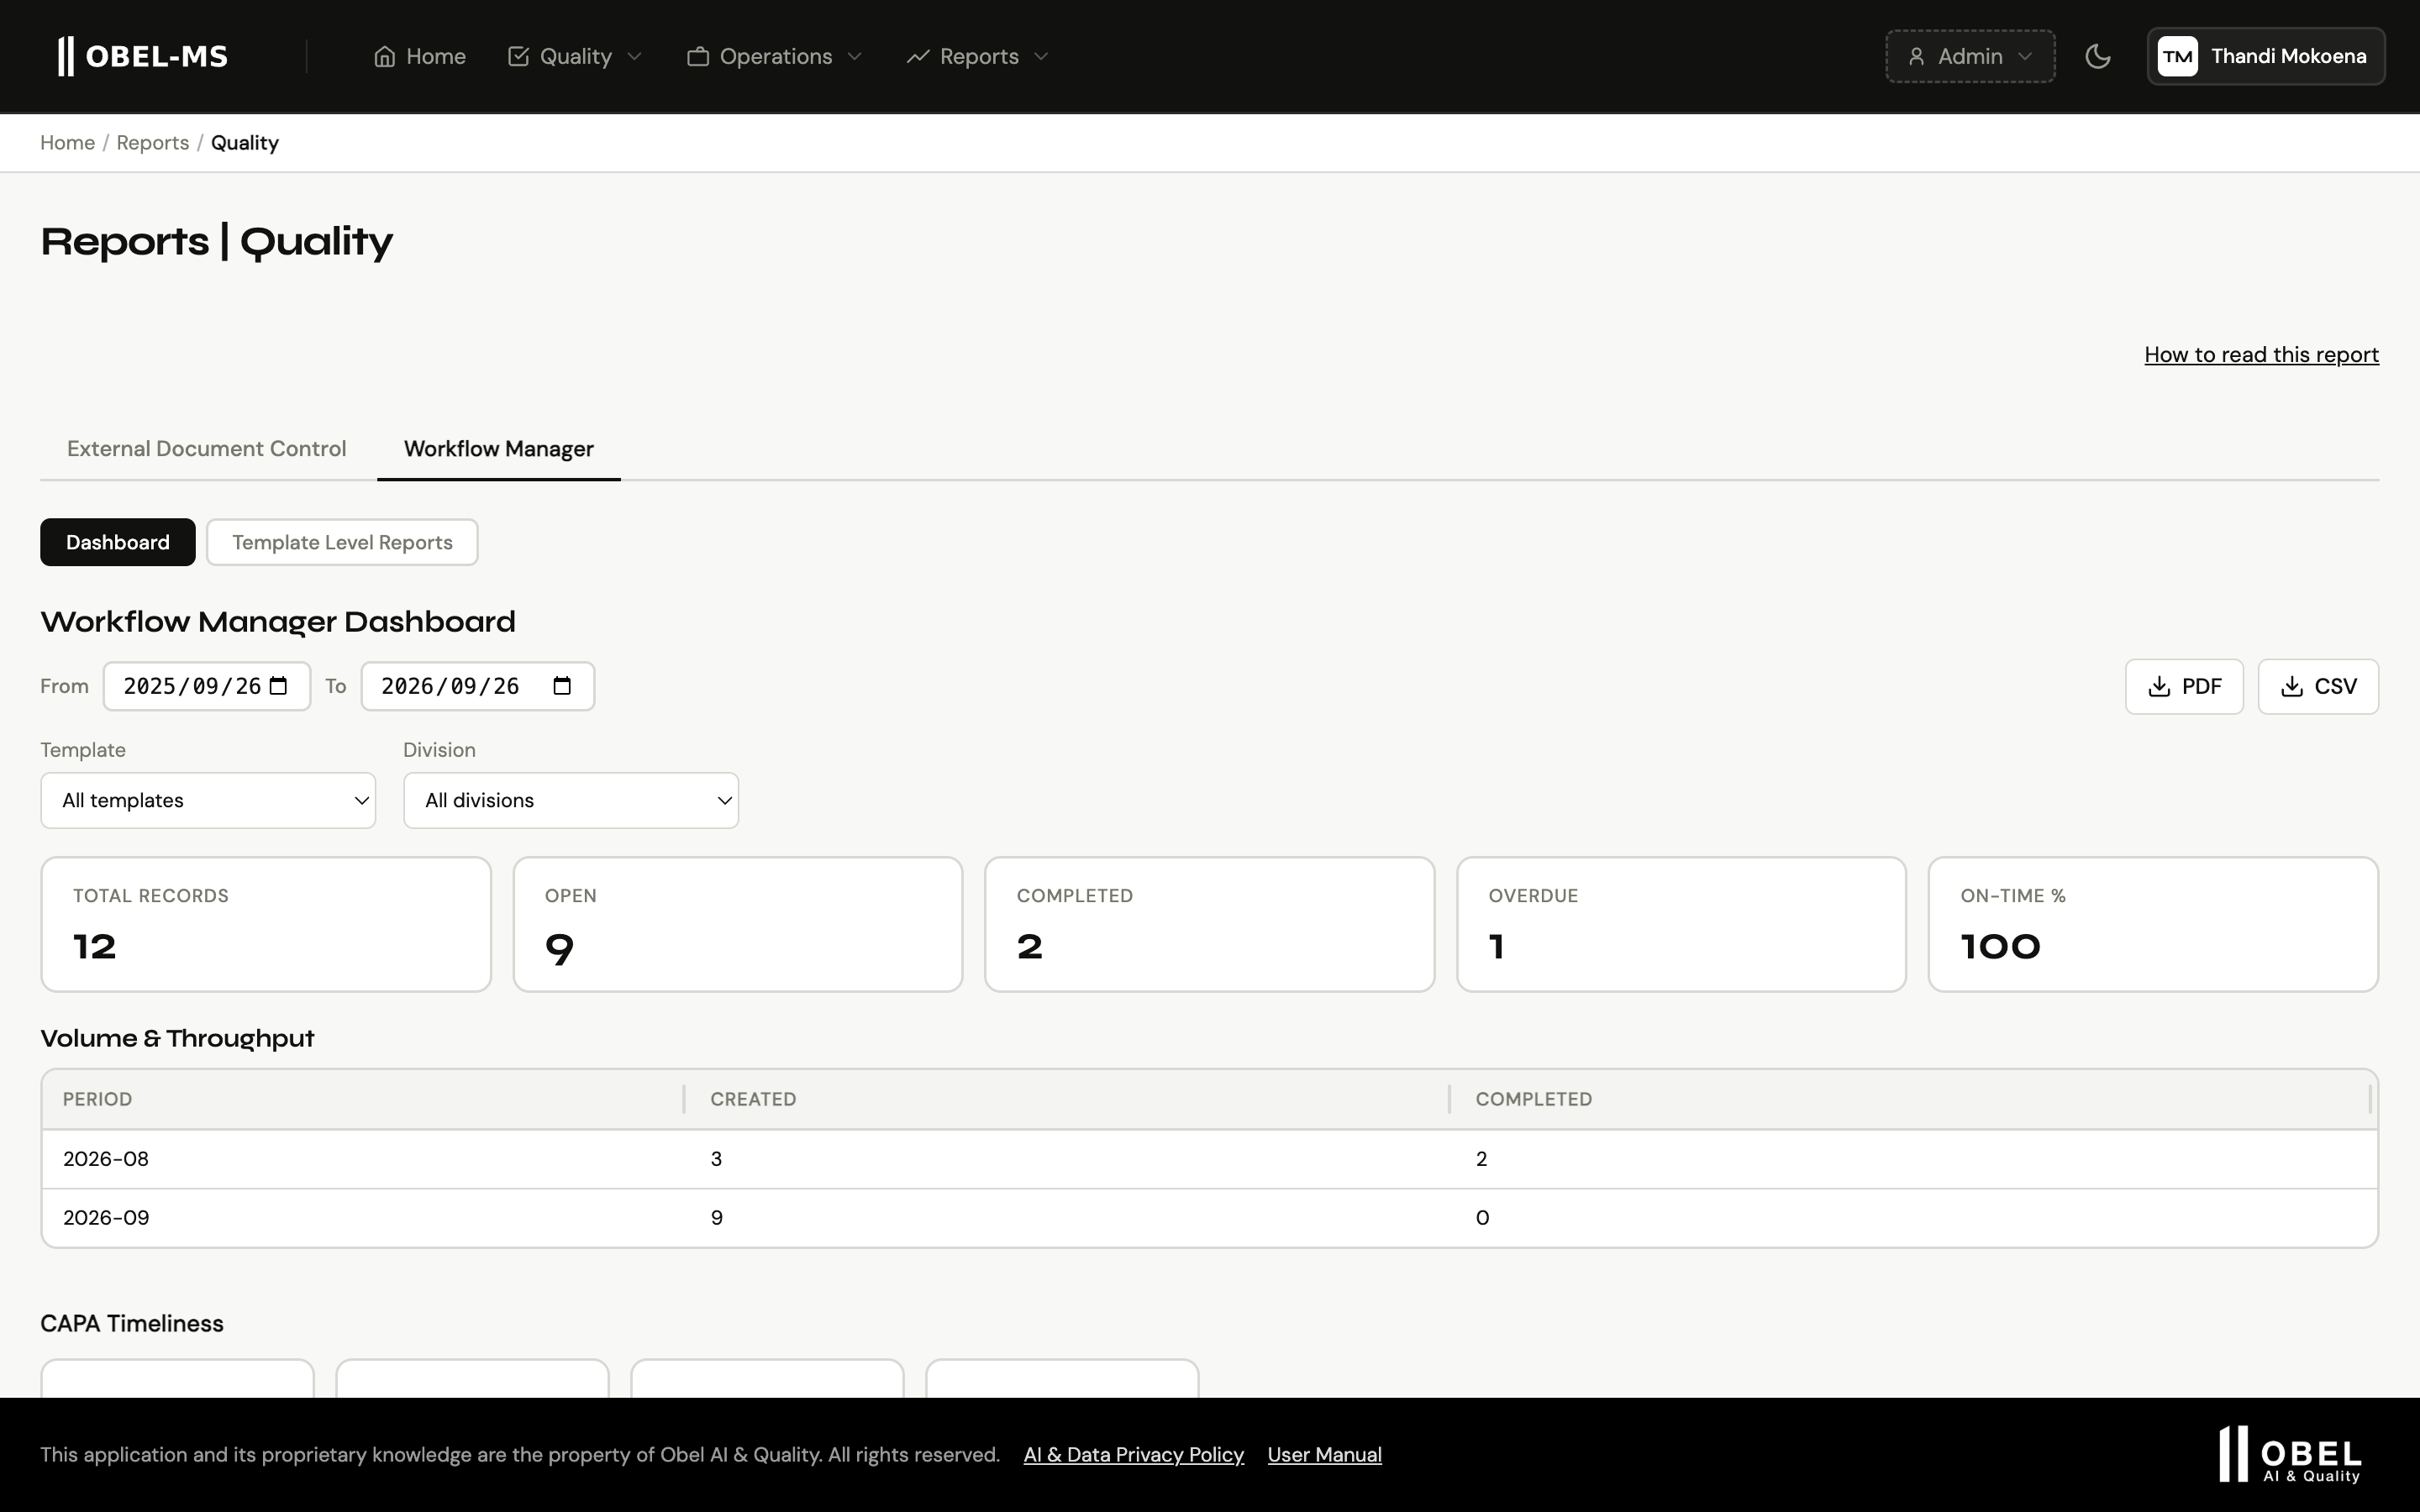Click the Reports trend-line icon in navbar
Screen dimensions: 2420x1512
(x=918, y=56)
